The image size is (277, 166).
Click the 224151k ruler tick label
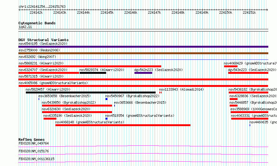(249, 12)
